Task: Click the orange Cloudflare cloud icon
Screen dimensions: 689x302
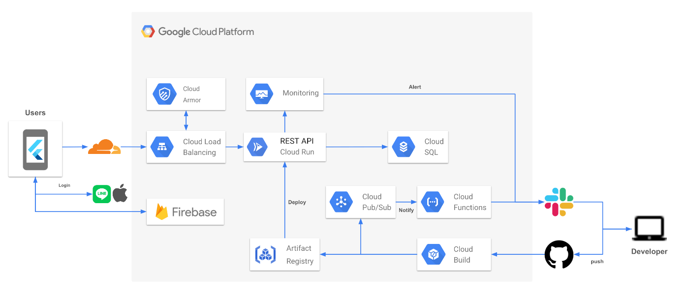Action: 104,147
